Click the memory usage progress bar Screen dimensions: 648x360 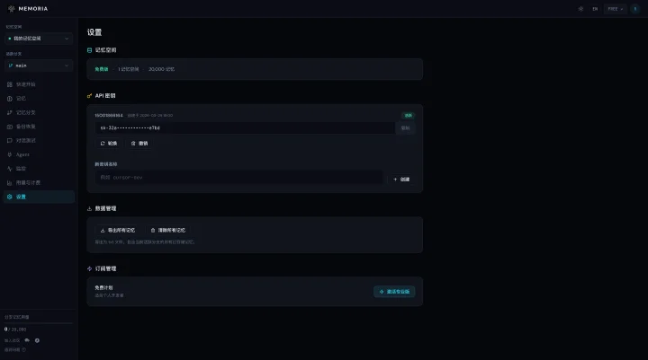[38, 323]
